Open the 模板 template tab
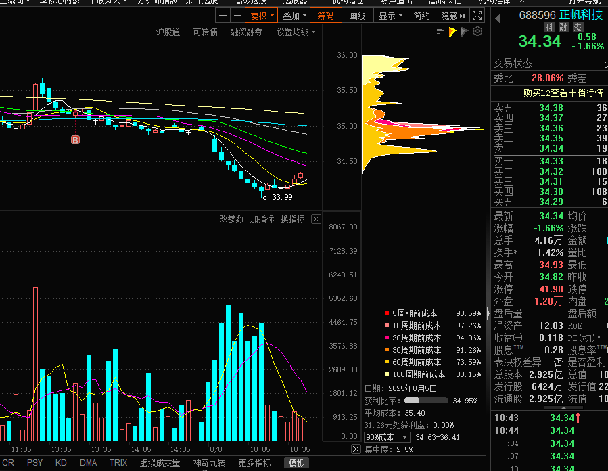The width and height of the screenshot is (608, 471). 297,463
